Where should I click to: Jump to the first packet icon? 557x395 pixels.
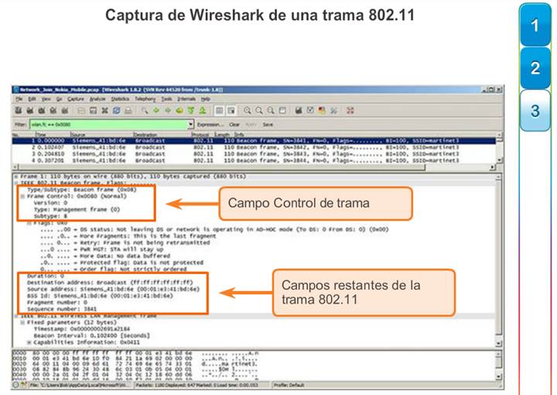tap(191, 111)
